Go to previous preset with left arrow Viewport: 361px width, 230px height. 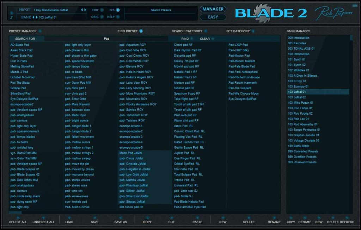pos(82,10)
